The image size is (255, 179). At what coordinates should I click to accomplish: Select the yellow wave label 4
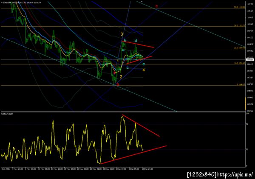coord(144,70)
